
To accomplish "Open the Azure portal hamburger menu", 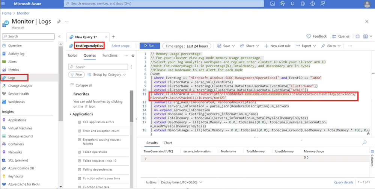I will [x=3, y=4].
